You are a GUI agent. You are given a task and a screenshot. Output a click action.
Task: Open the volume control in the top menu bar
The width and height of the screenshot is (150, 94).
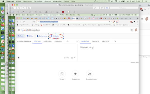(x=112, y=1)
